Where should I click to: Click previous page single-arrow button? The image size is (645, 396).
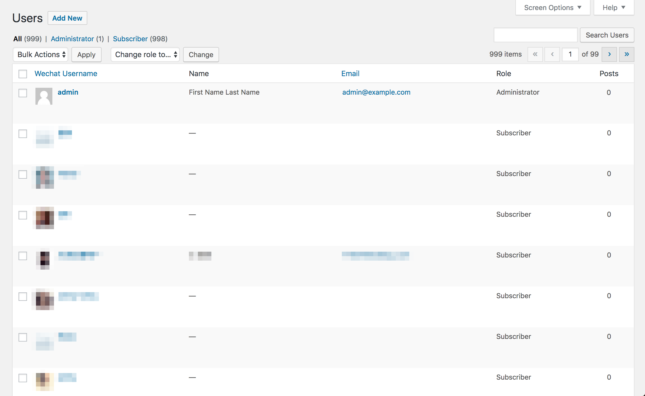[552, 54]
